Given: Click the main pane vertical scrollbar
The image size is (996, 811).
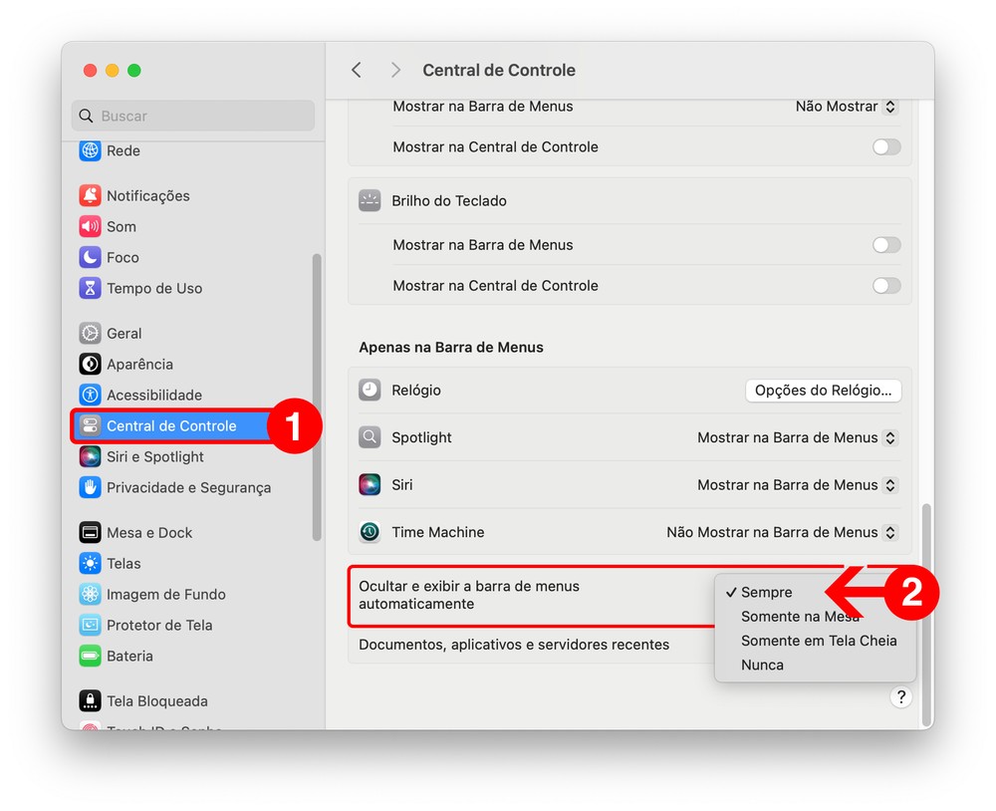Looking at the screenshot, I should click(x=926, y=616).
